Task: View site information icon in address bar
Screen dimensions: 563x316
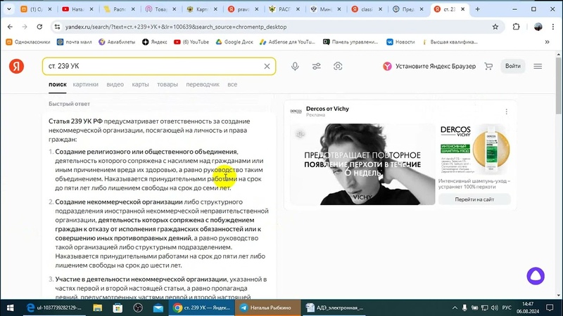Action: (x=57, y=27)
